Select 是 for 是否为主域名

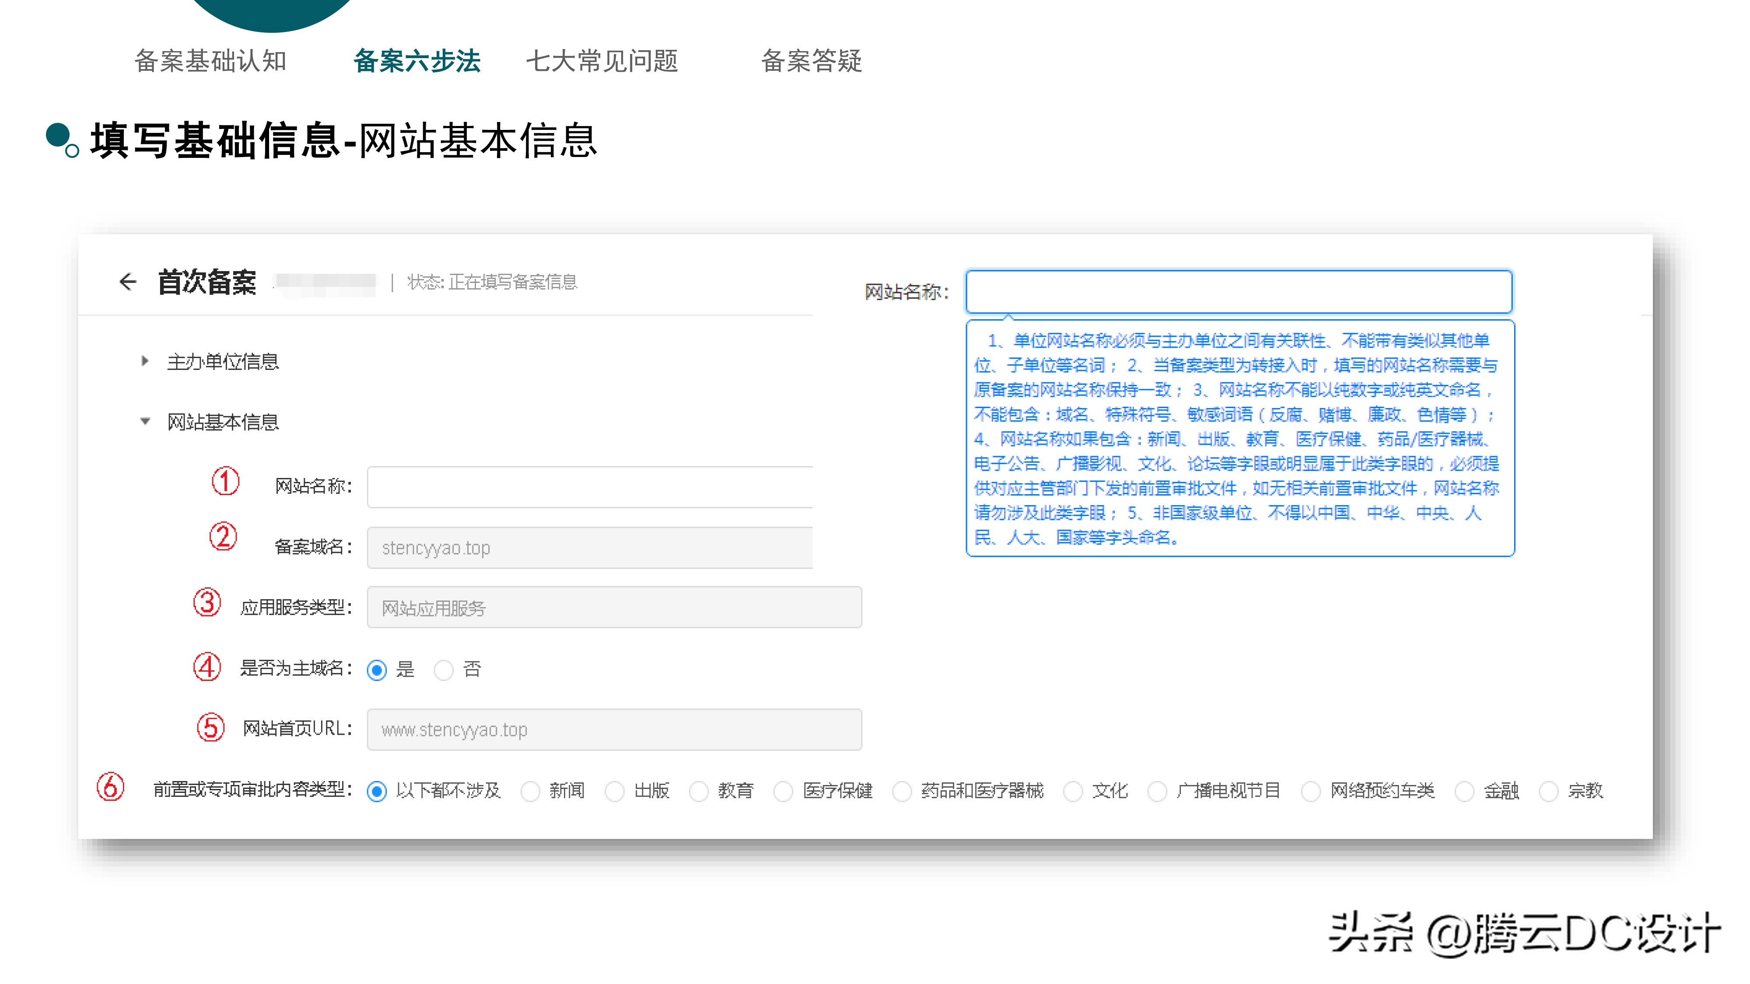pyautogui.click(x=377, y=670)
